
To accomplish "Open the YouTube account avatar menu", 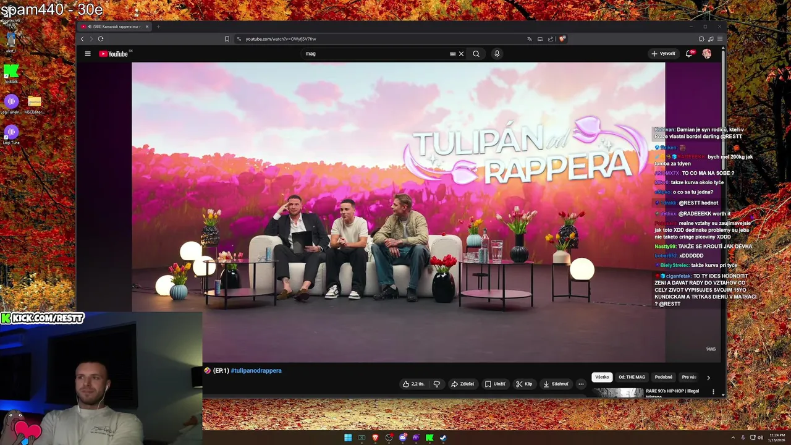I will point(706,54).
